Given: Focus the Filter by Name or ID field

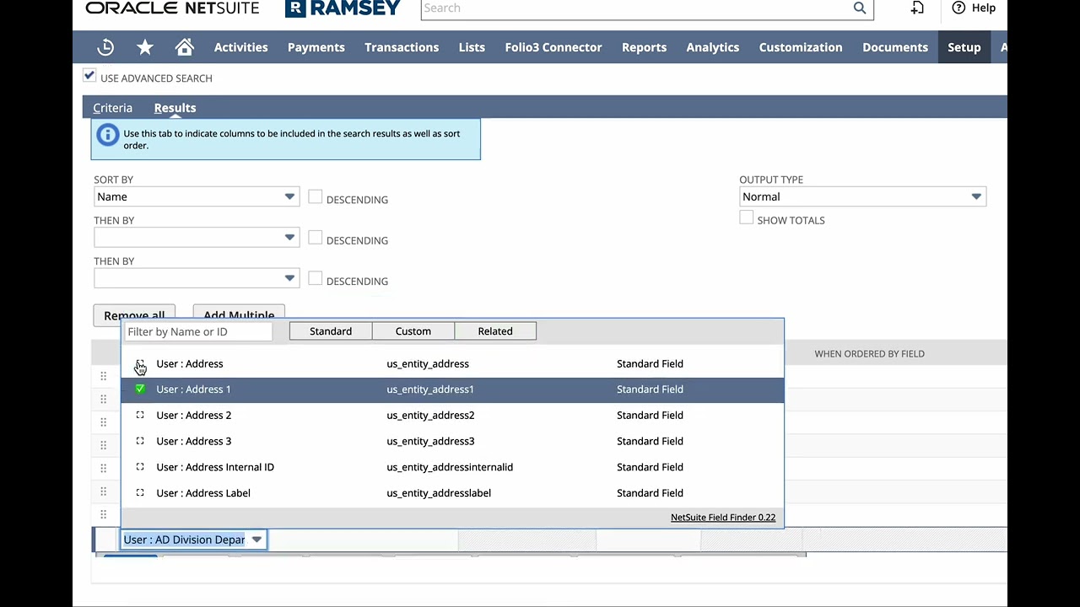Looking at the screenshot, I should click(198, 331).
